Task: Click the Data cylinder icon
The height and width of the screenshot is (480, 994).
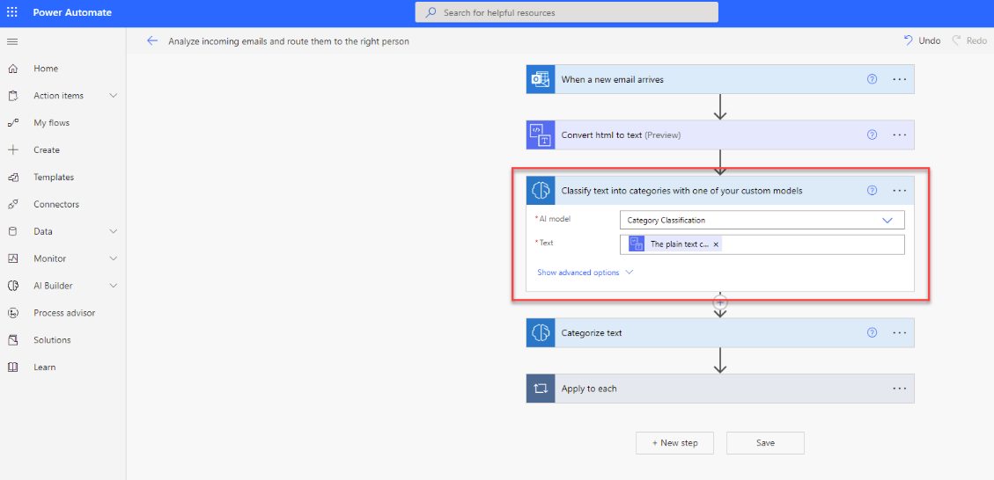Action: pyautogui.click(x=12, y=232)
